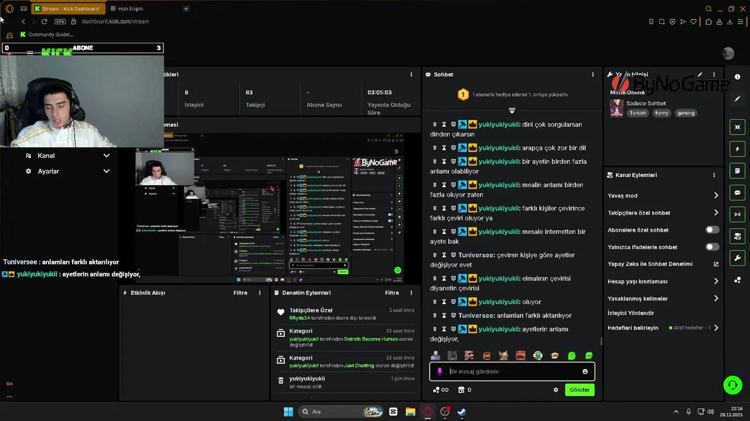750x421 pixels.
Task: Click İzleyici Yönlendir option
Action: coord(630,313)
